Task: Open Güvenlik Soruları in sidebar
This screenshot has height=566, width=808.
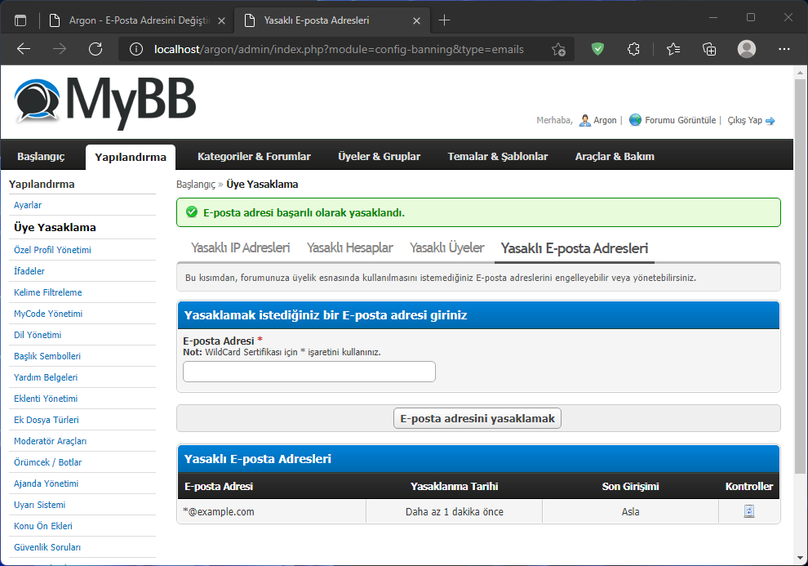Action: pos(47,547)
